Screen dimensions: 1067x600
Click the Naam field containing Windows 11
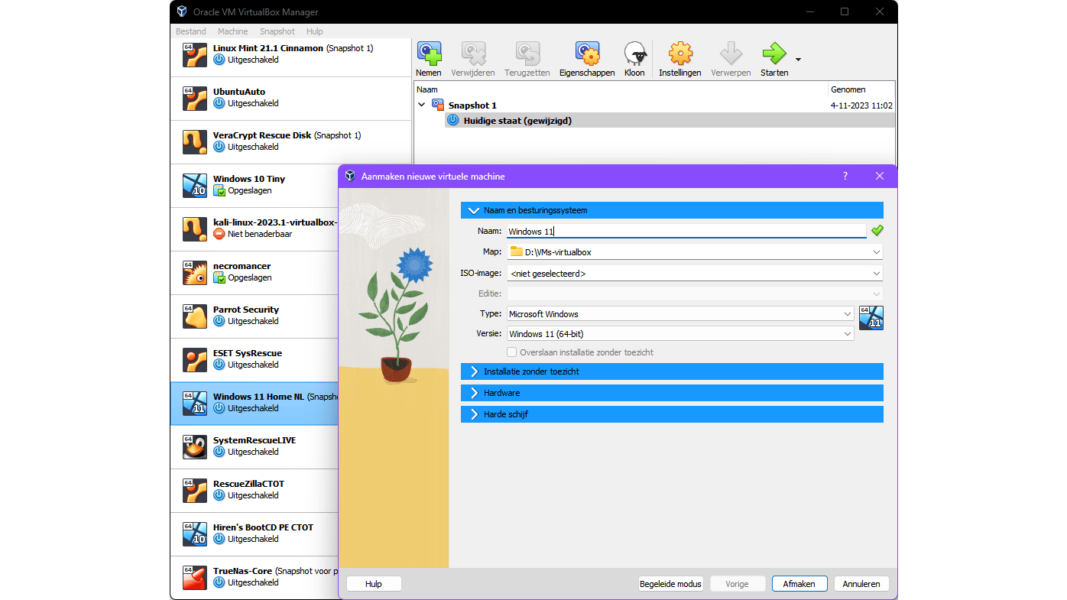686,231
